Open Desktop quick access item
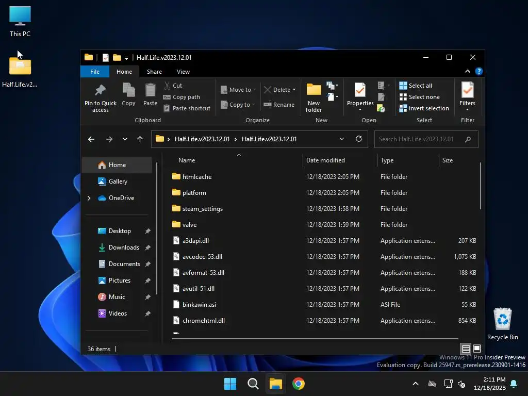 (x=117, y=231)
